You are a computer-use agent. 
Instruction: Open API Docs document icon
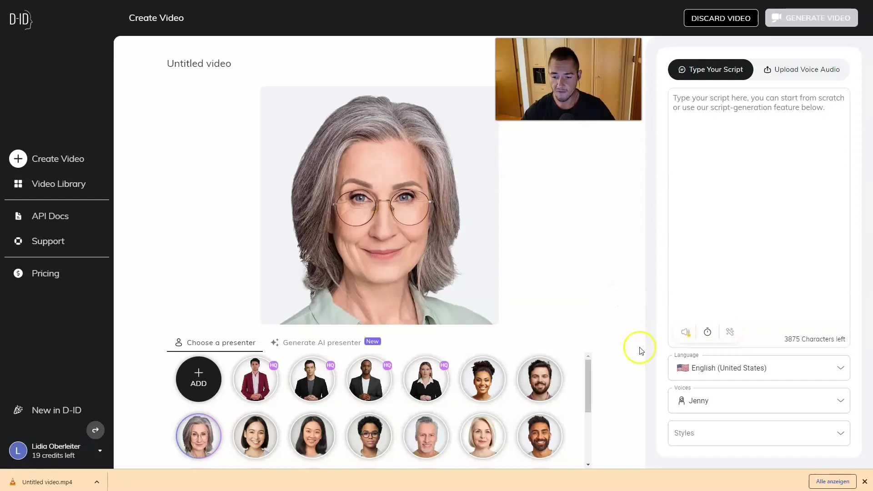pos(18,216)
